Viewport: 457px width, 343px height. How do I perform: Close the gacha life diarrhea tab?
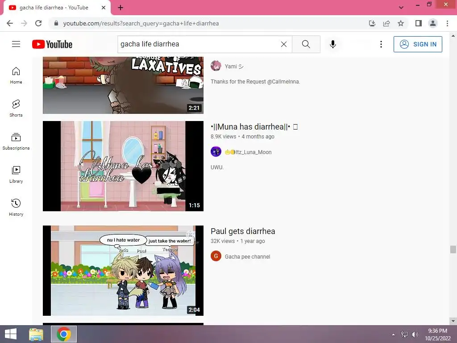click(104, 8)
